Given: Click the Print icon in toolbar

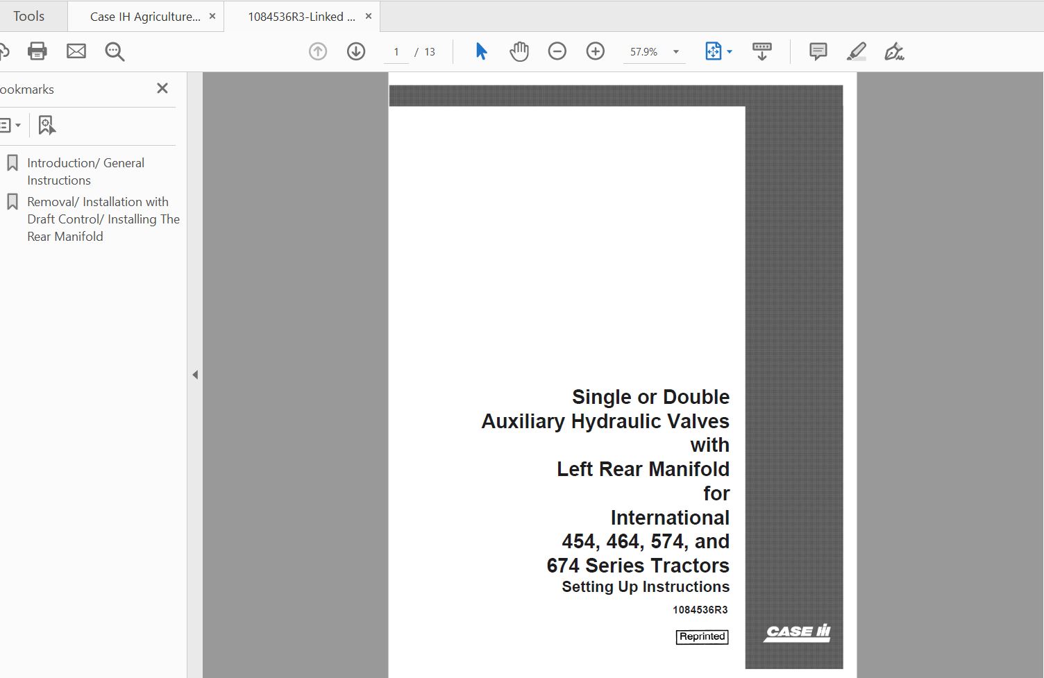Looking at the screenshot, I should (x=37, y=51).
